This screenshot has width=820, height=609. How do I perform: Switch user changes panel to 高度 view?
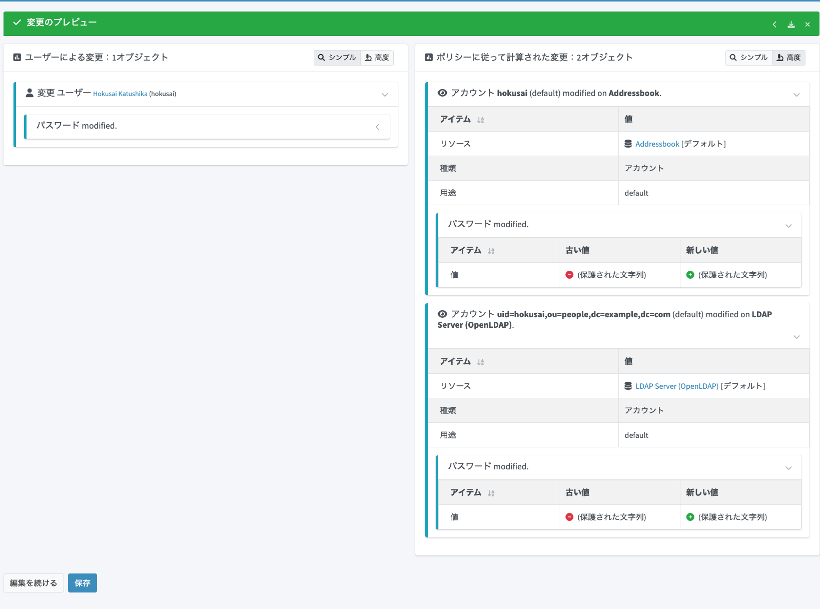pos(377,58)
